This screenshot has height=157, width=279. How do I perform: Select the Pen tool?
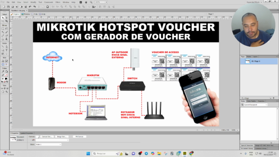coord(7,47)
